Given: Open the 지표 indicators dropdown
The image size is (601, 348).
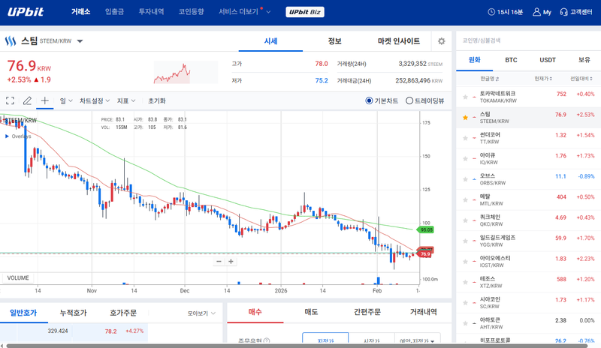Looking at the screenshot, I should [126, 100].
